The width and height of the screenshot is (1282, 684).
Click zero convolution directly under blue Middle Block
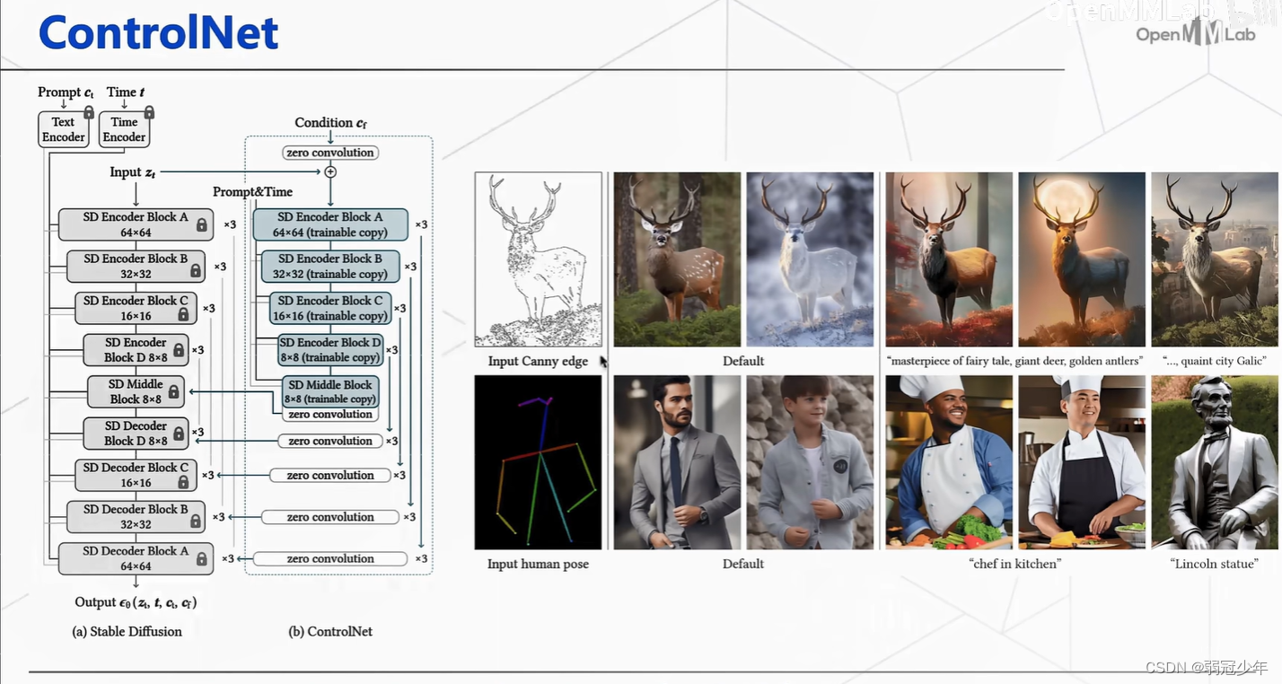[330, 415]
